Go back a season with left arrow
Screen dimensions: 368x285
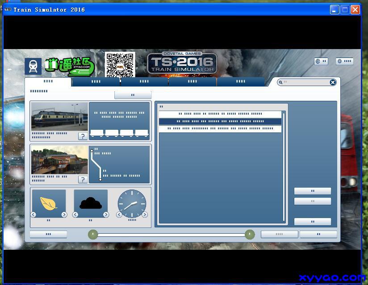(33, 215)
